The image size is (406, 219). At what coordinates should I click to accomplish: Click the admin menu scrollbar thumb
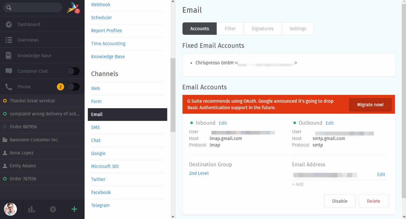pos(173,95)
